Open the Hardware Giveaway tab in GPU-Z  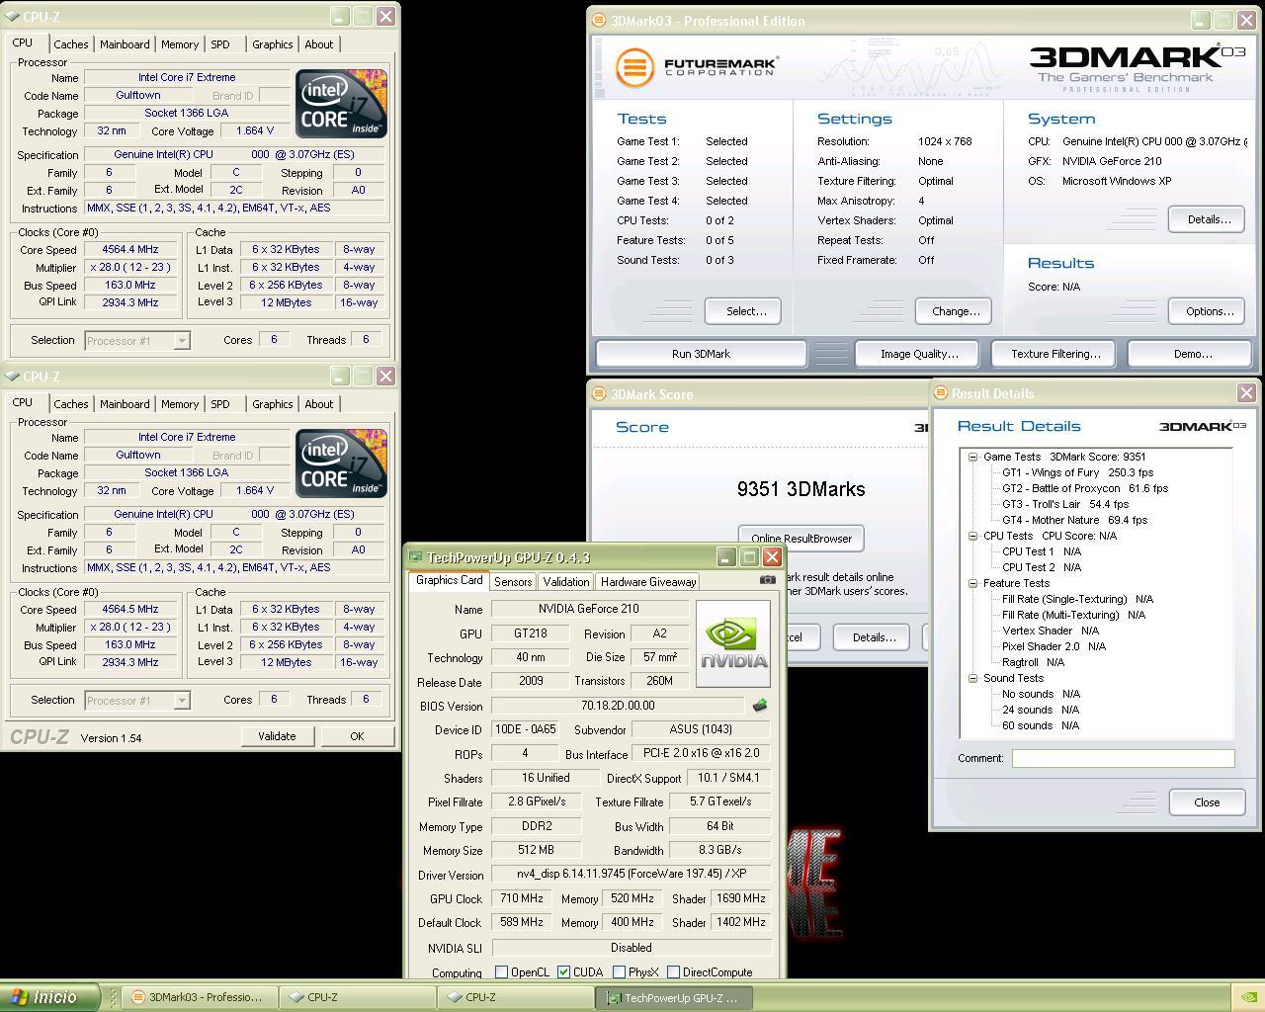648,582
